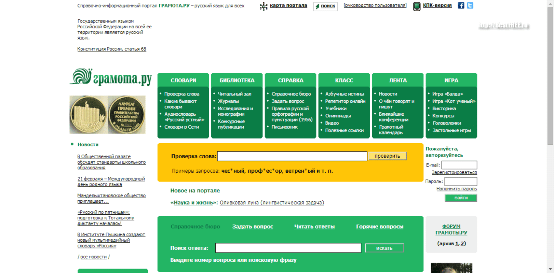The image size is (554, 273).
Task: Open the ЛЕНТА section header
Action: click(x=398, y=81)
